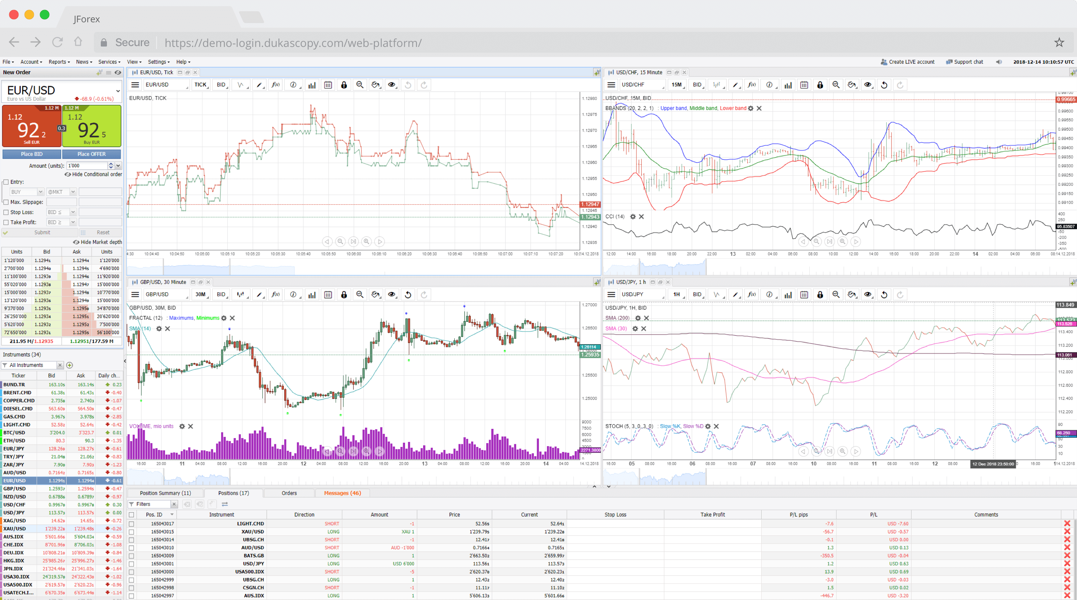Click New Order panel list menu icon

109,72
